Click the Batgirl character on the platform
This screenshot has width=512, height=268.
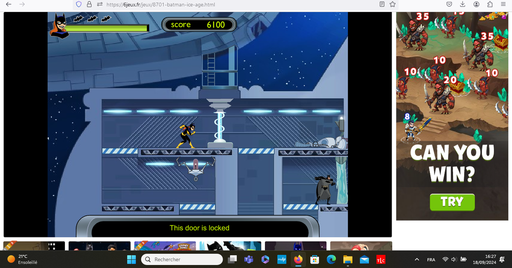click(186, 135)
